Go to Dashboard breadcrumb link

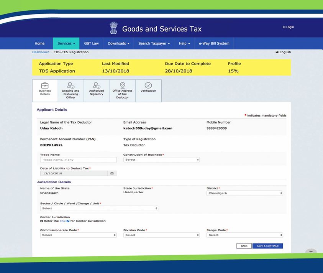point(41,52)
